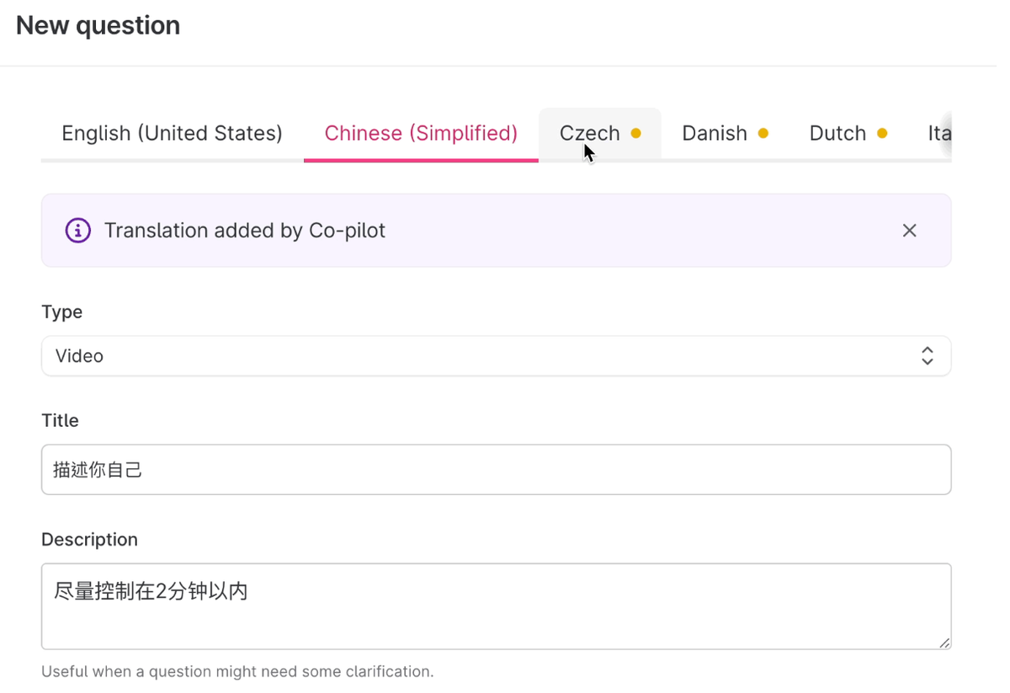Select the partially visible Italian tab
The image size is (1010, 693).
coord(938,133)
